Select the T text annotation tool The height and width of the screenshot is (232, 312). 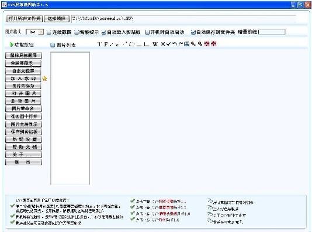click(x=100, y=45)
